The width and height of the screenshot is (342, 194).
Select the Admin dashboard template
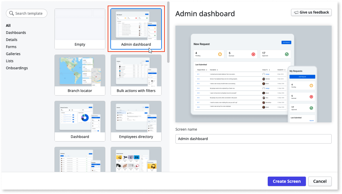pyautogui.click(x=136, y=29)
